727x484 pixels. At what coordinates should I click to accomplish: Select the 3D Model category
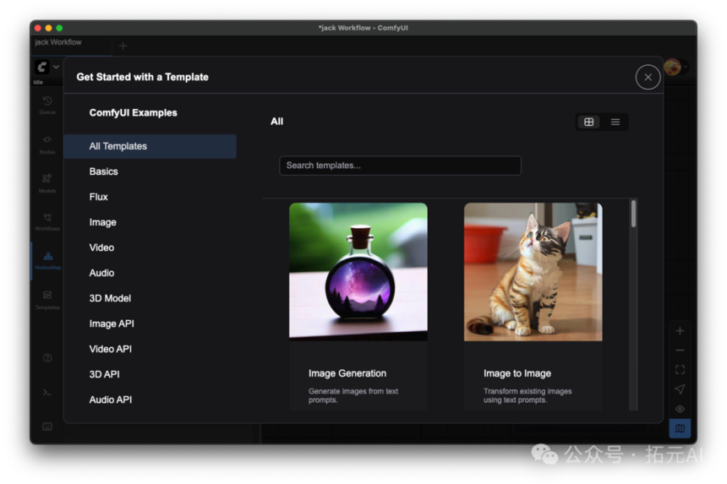click(x=150, y=298)
